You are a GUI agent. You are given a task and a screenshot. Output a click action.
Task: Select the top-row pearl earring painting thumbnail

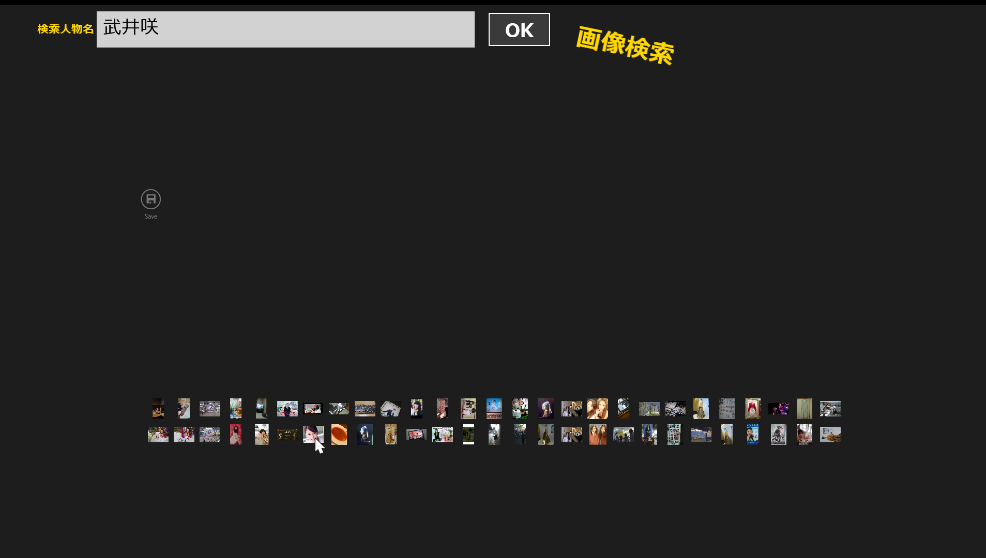(546, 409)
